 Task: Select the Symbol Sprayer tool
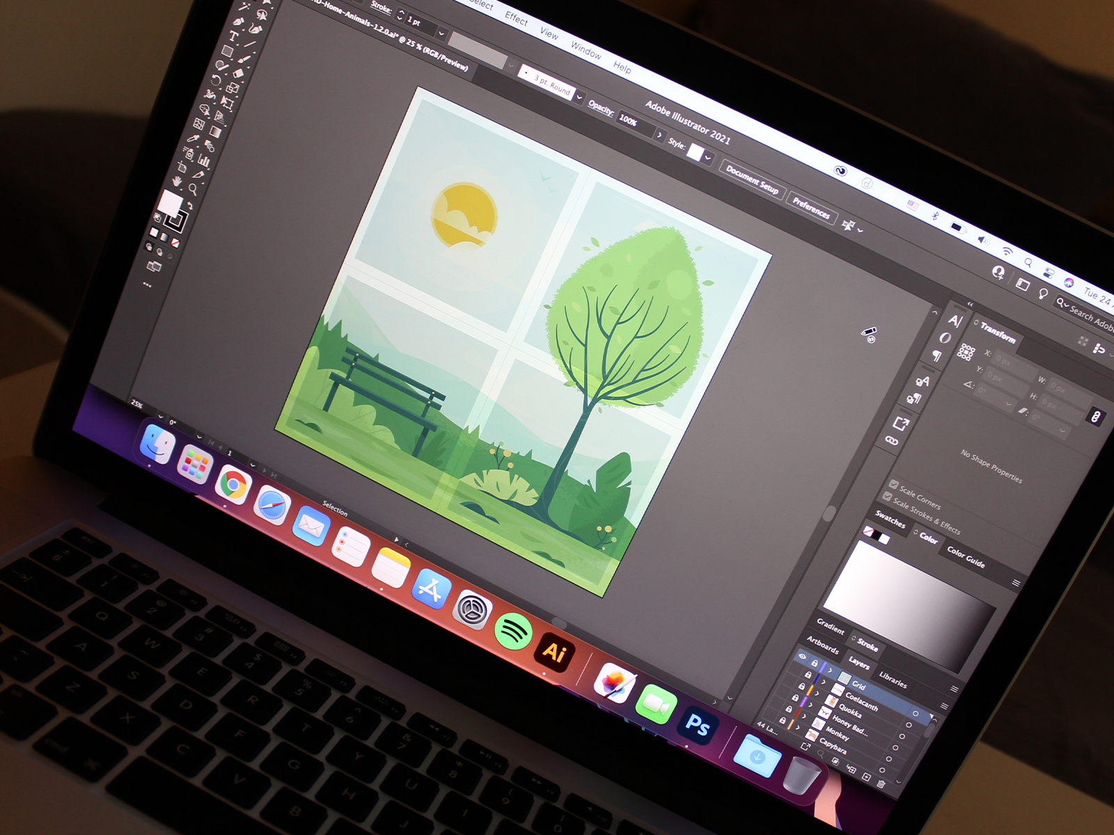(188, 153)
